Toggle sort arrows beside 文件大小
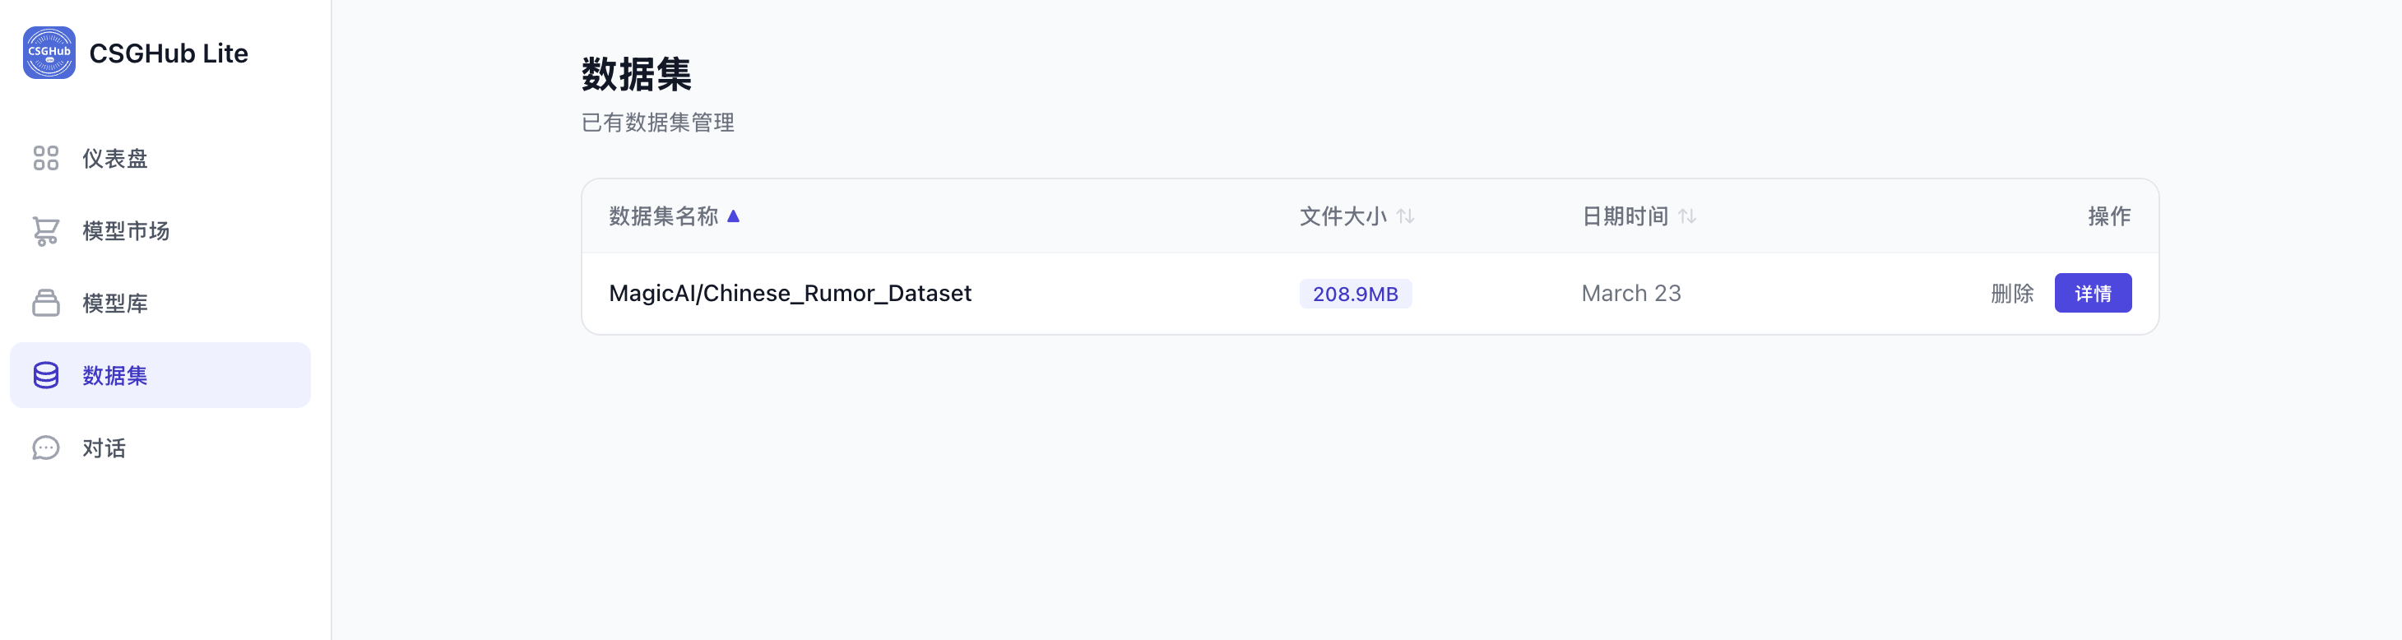The image size is (2402, 640). point(1405,216)
